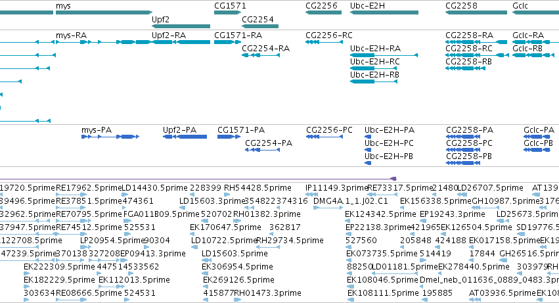Open the CG2258-PB protein label
The height and width of the screenshot is (303, 559).
pos(469,156)
